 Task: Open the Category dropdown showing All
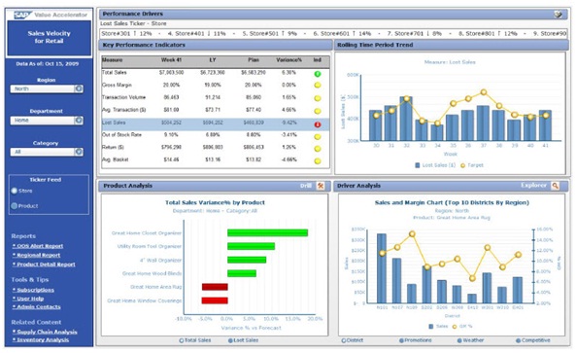pos(47,152)
